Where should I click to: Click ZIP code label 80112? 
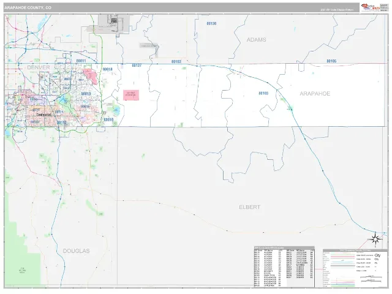pos(62,123)
